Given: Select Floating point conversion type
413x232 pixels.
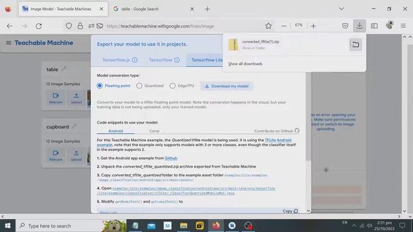Looking at the screenshot, I should pyautogui.click(x=99, y=86).
